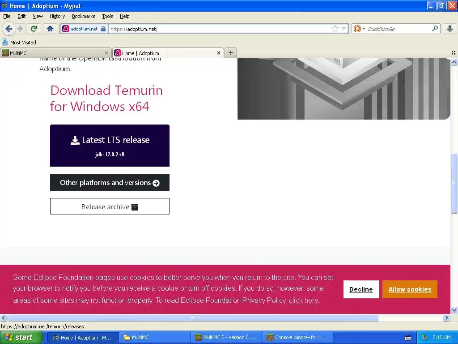Image resolution: width=458 pixels, height=344 pixels.
Task: Open the Bookmarks menu
Action: click(84, 16)
